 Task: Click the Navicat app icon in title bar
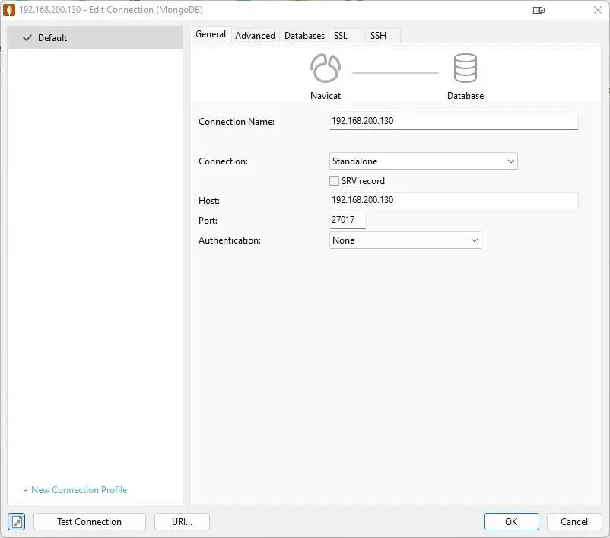tap(9, 10)
